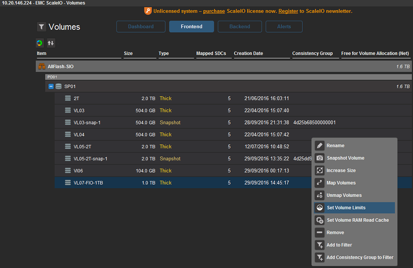Click the volume icon beside VL03-snap-1
This screenshot has width=413, height=268.
(68, 122)
